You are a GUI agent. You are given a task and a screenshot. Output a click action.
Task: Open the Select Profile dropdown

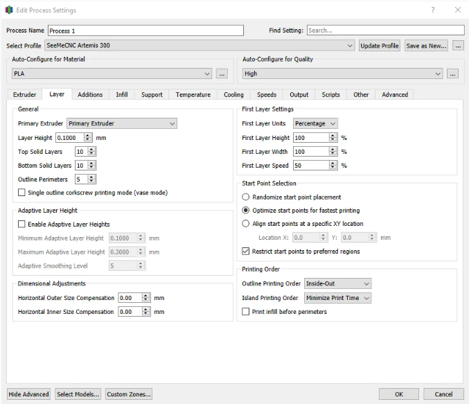[x=200, y=46]
